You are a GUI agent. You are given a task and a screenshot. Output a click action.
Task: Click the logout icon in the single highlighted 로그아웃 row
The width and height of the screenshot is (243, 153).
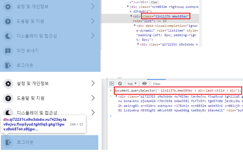point(8,142)
